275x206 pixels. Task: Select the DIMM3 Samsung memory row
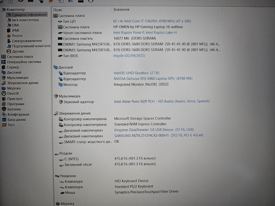(x=139, y=50)
